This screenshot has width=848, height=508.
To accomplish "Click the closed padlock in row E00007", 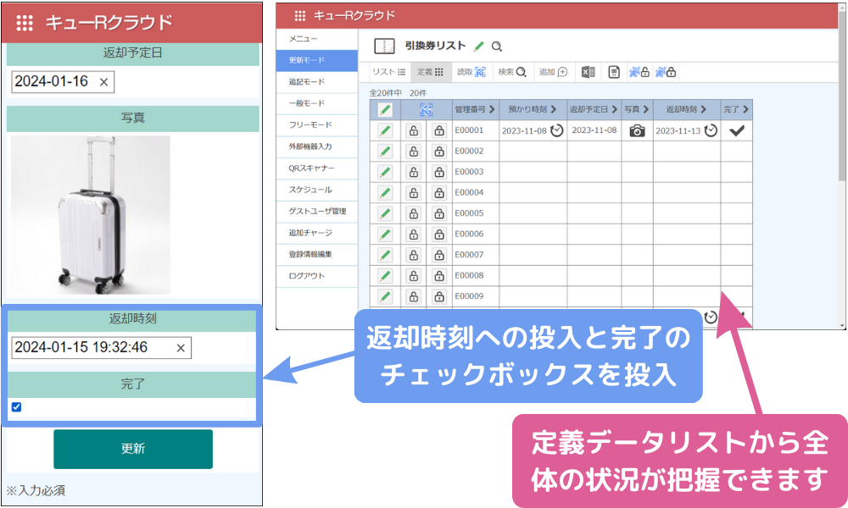I will click(439, 255).
